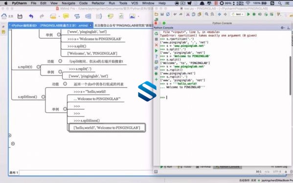Screen dimensions: 293x183
Task: Click the Python console input prompt
Action: pos(224,97)
